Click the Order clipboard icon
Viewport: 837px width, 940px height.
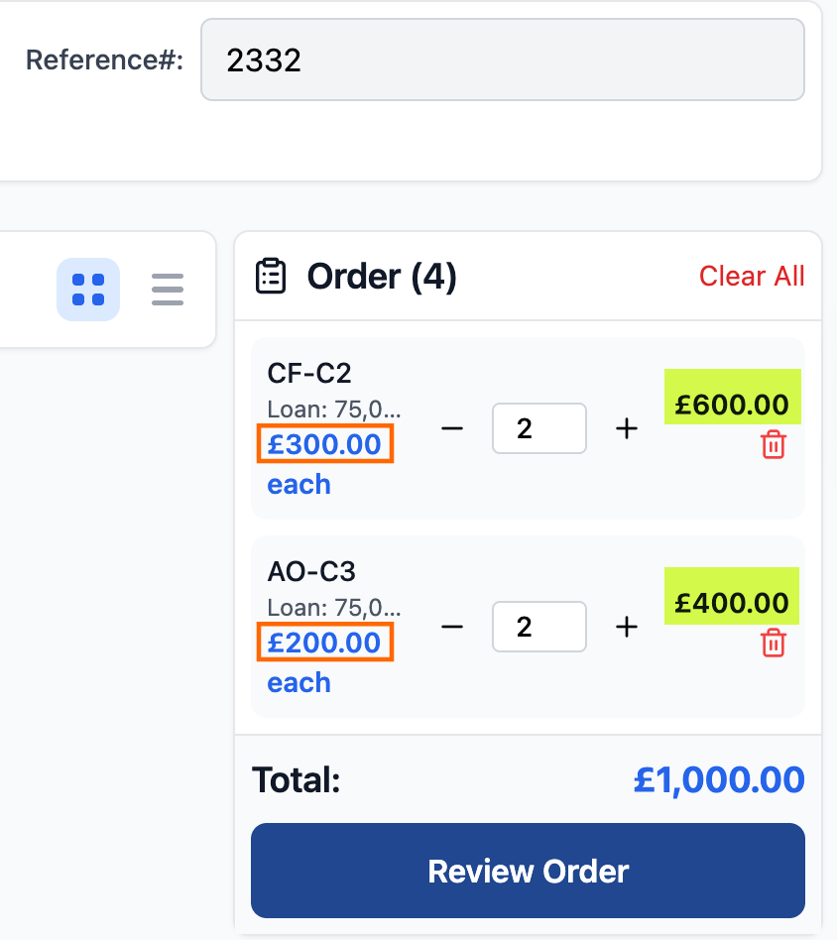click(x=271, y=277)
